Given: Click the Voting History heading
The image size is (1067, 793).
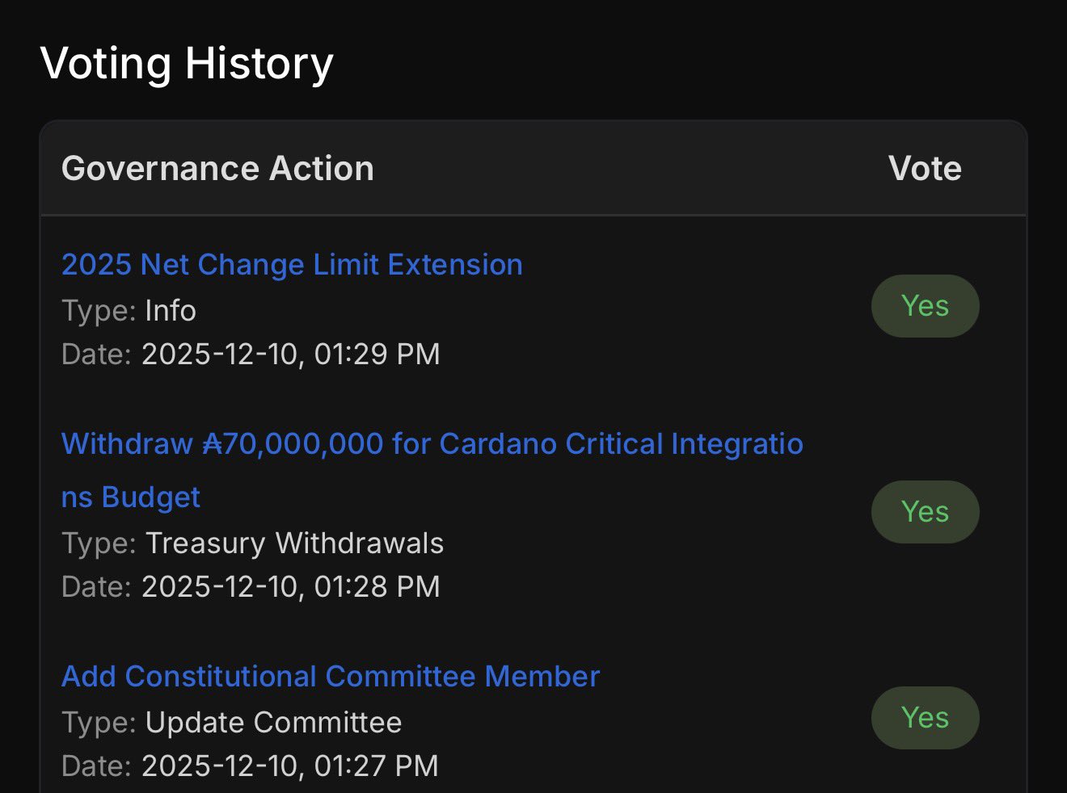Looking at the screenshot, I should pyautogui.click(x=187, y=64).
